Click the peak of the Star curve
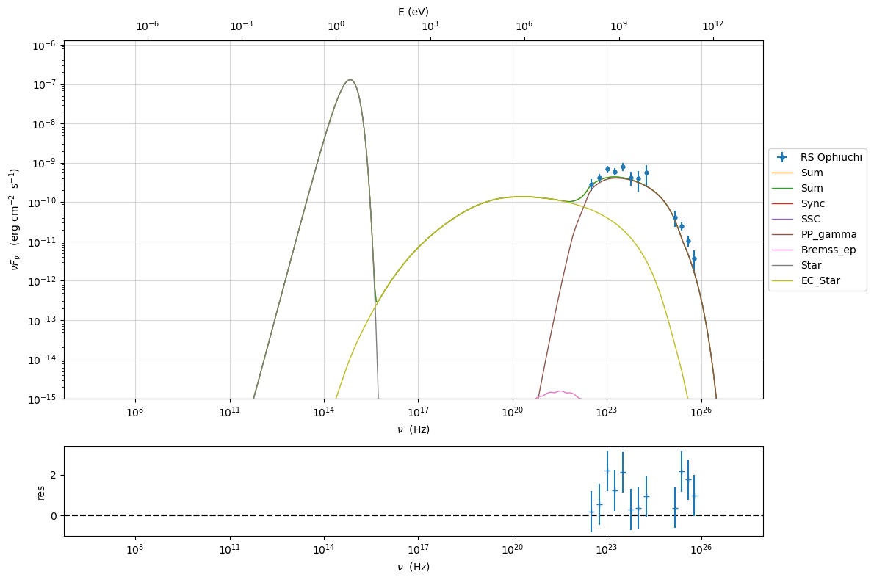Viewport: 874px width, 580px height. click(x=351, y=80)
